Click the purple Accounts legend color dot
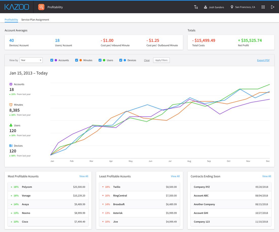The image size is (279, 232). point(56,60)
